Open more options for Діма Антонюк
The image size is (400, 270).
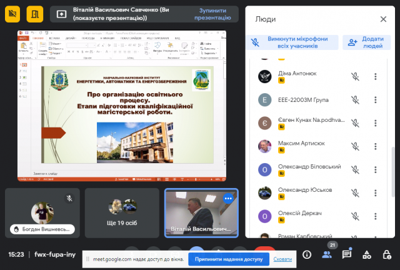point(376,77)
